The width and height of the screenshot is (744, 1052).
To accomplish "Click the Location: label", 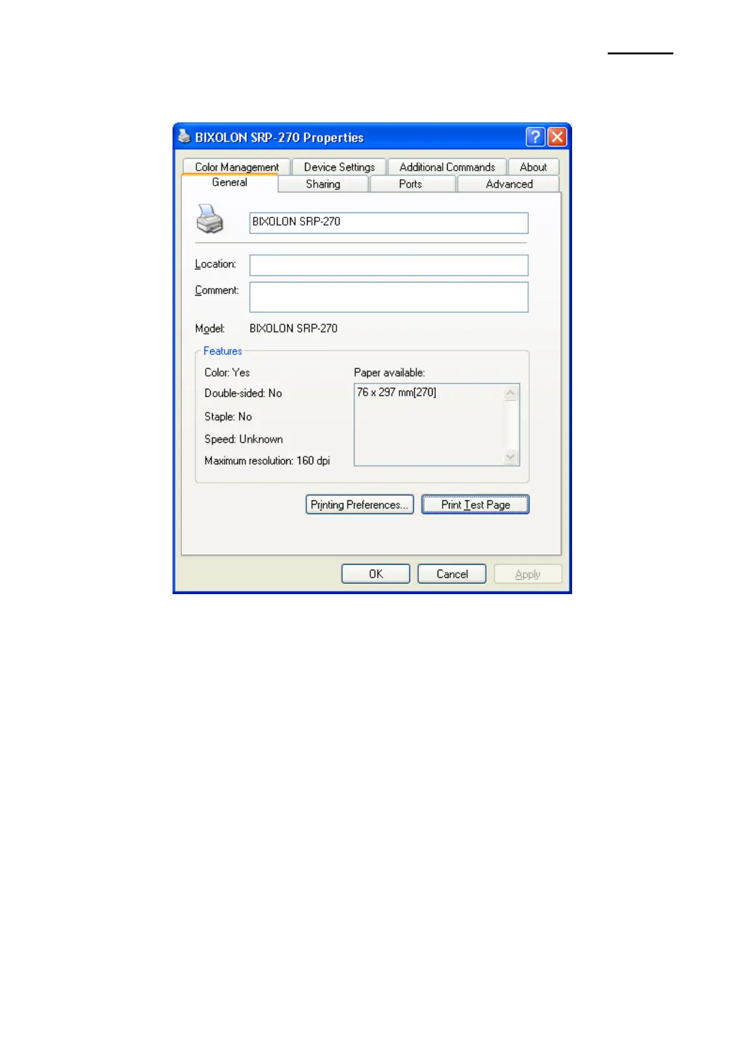I will (215, 264).
